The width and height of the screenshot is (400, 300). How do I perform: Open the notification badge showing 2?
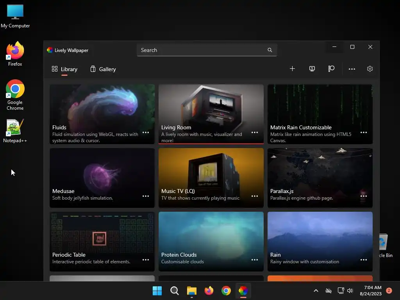pos(389,291)
